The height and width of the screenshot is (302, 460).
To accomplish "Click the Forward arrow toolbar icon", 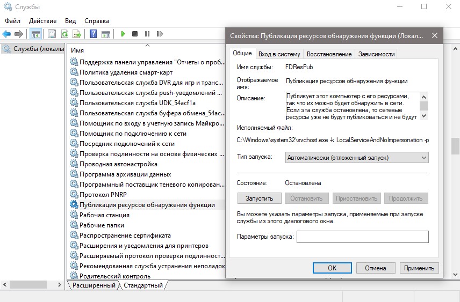I will 18,34.
